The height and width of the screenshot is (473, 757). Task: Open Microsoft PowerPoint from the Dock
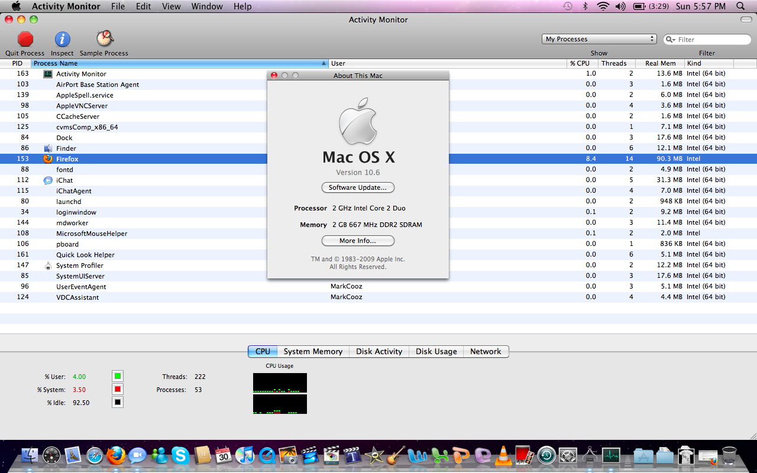(461, 455)
